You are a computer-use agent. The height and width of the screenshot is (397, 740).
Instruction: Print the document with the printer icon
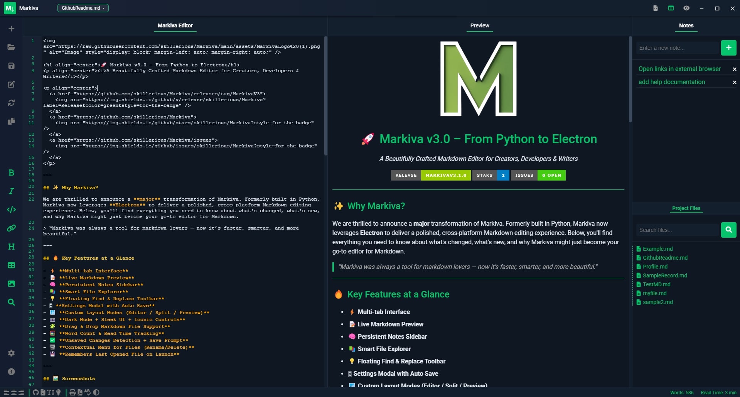72,392
